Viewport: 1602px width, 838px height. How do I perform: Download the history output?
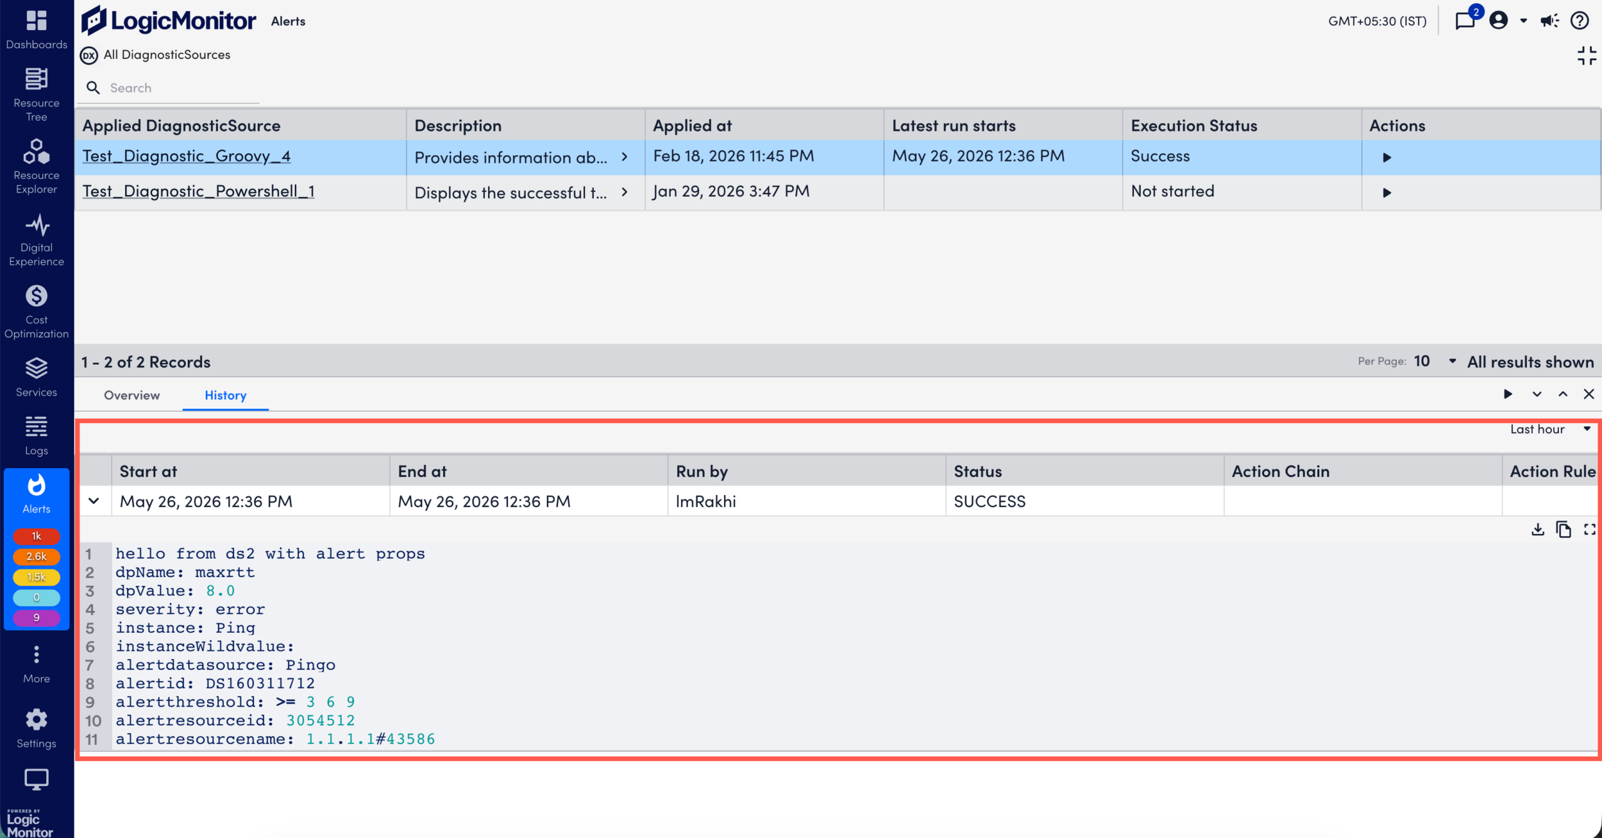[x=1538, y=529]
